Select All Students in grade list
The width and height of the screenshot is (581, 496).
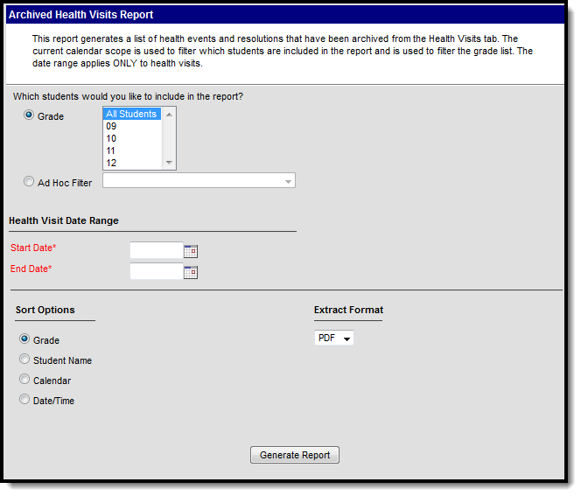tap(132, 114)
